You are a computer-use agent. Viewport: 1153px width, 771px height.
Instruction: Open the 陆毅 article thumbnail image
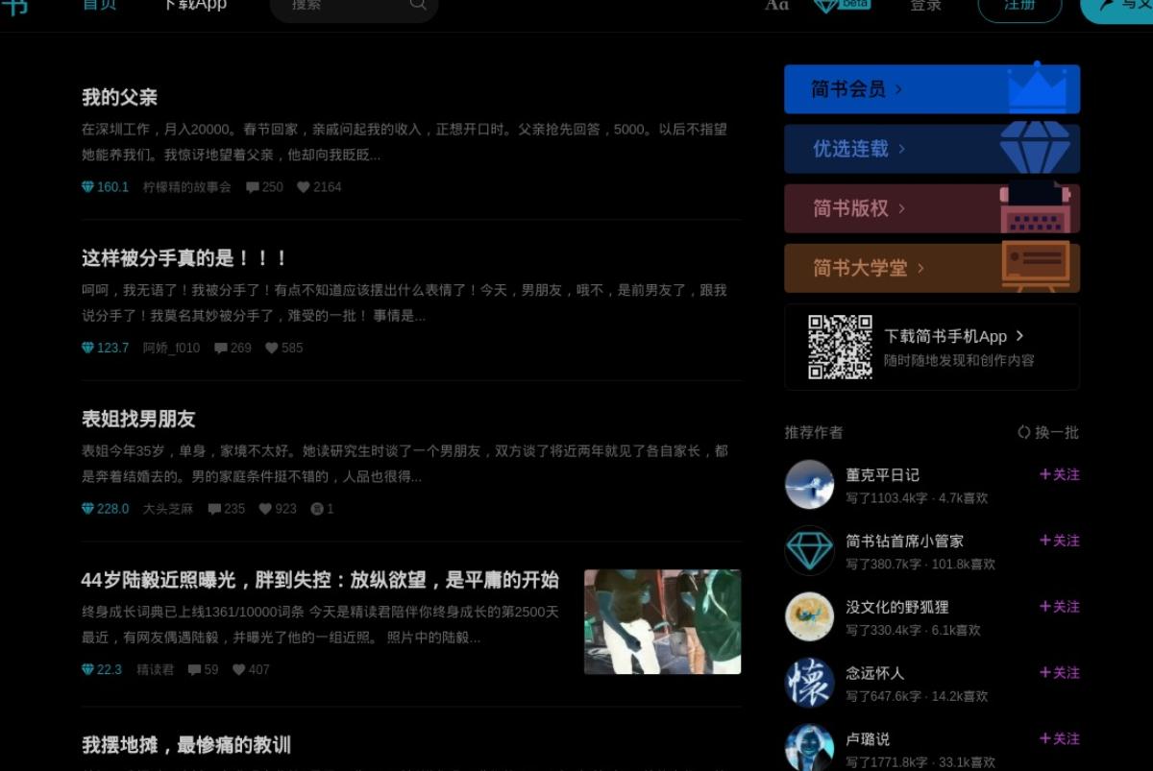(x=662, y=621)
